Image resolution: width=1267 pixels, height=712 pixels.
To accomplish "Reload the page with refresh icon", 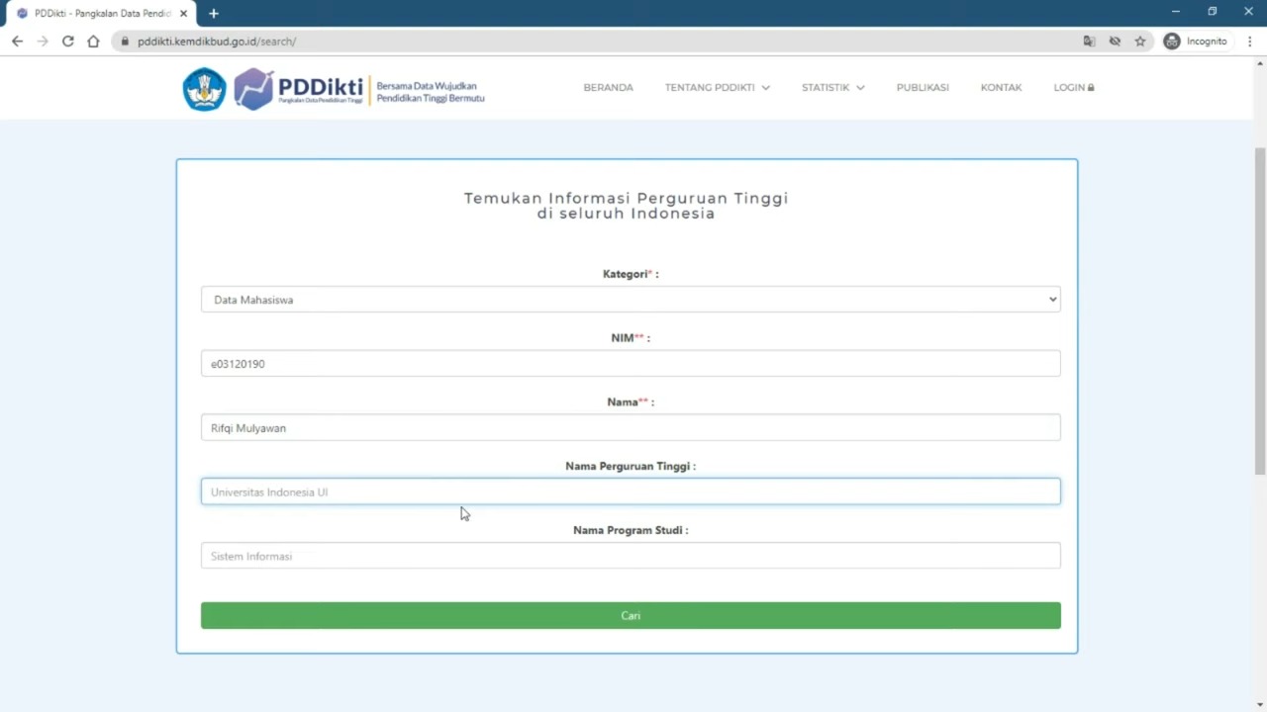I will pos(68,42).
